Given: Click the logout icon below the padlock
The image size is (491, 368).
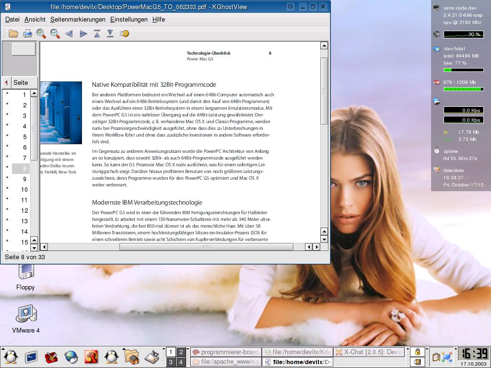Looking at the screenshot, I should pyautogui.click(x=418, y=362).
